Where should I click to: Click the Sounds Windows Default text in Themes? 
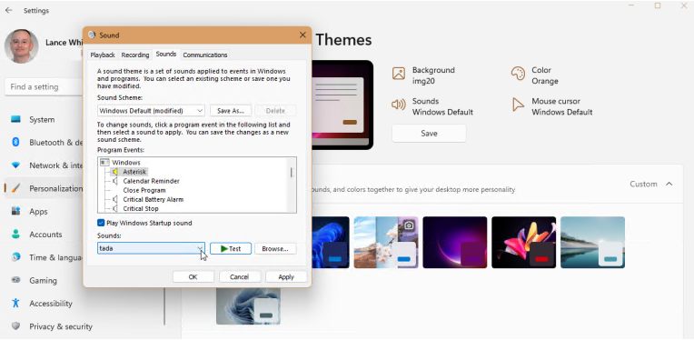442,106
